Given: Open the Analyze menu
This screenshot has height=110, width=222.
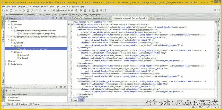Looking at the screenshot, I should click(x=36, y=6).
